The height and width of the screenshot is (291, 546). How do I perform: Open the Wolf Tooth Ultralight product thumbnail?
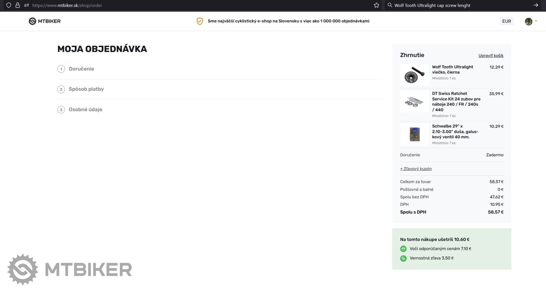[414, 75]
